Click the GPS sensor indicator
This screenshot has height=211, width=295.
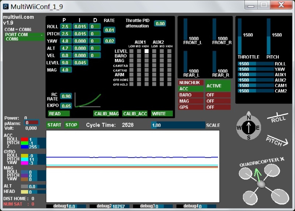[x=191, y=107]
